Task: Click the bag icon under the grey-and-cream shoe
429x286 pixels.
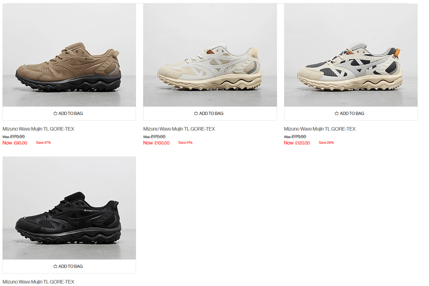Action: pos(337,114)
